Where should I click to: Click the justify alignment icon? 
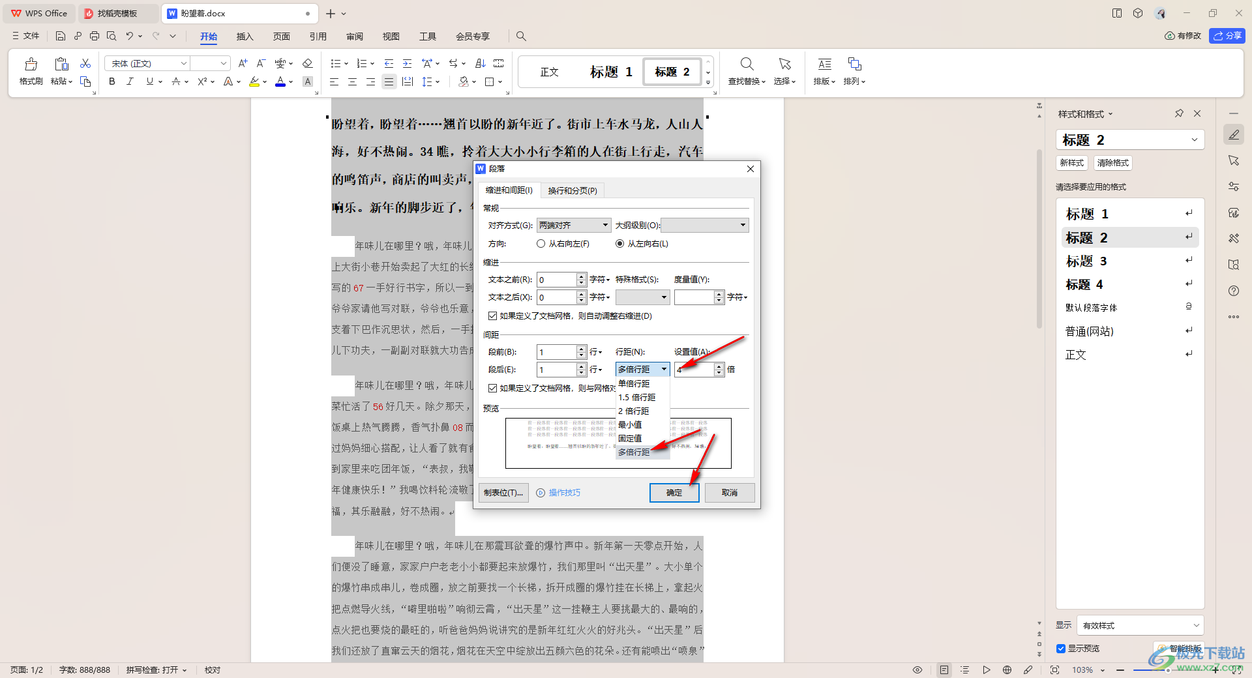tap(389, 81)
